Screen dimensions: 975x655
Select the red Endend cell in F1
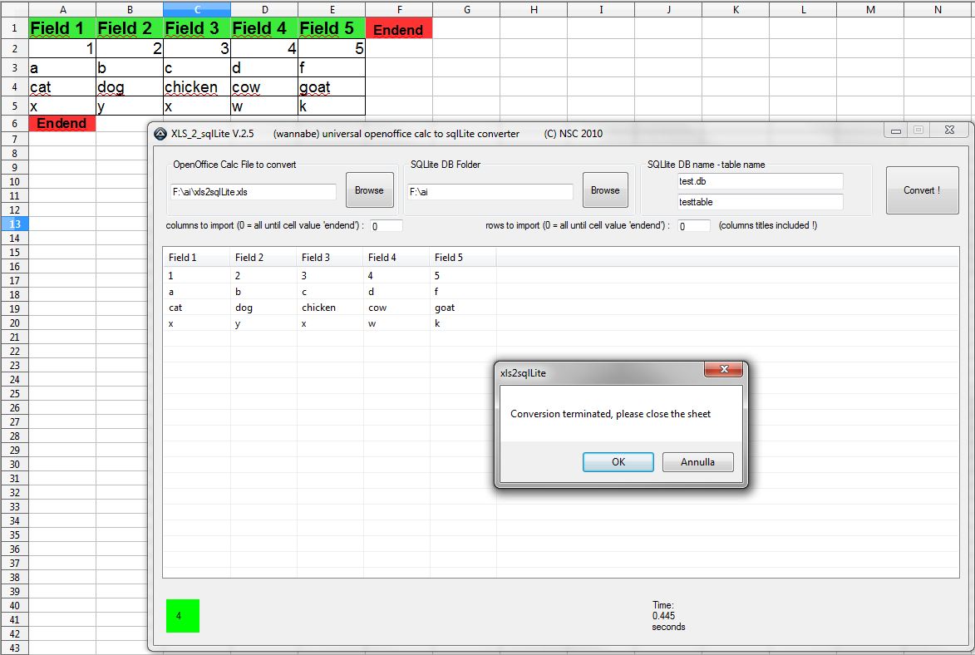[x=398, y=29]
